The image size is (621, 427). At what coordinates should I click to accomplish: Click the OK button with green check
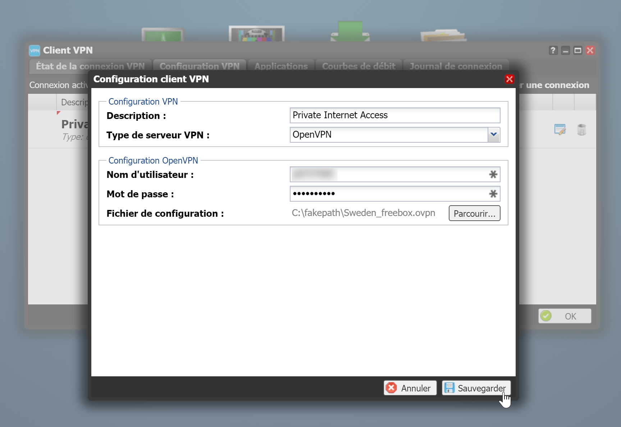(x=565, y=316)
